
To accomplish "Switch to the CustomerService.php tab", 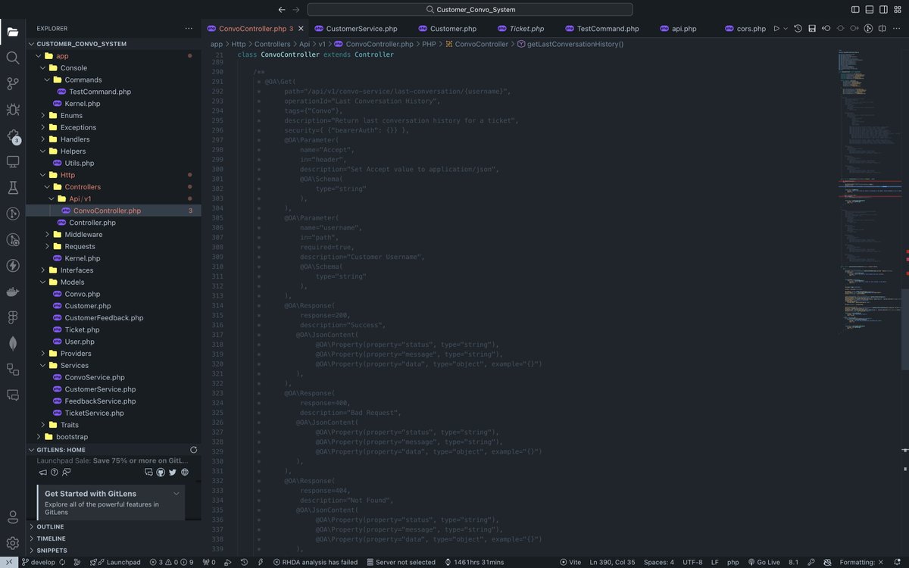I will coord(355,29).
